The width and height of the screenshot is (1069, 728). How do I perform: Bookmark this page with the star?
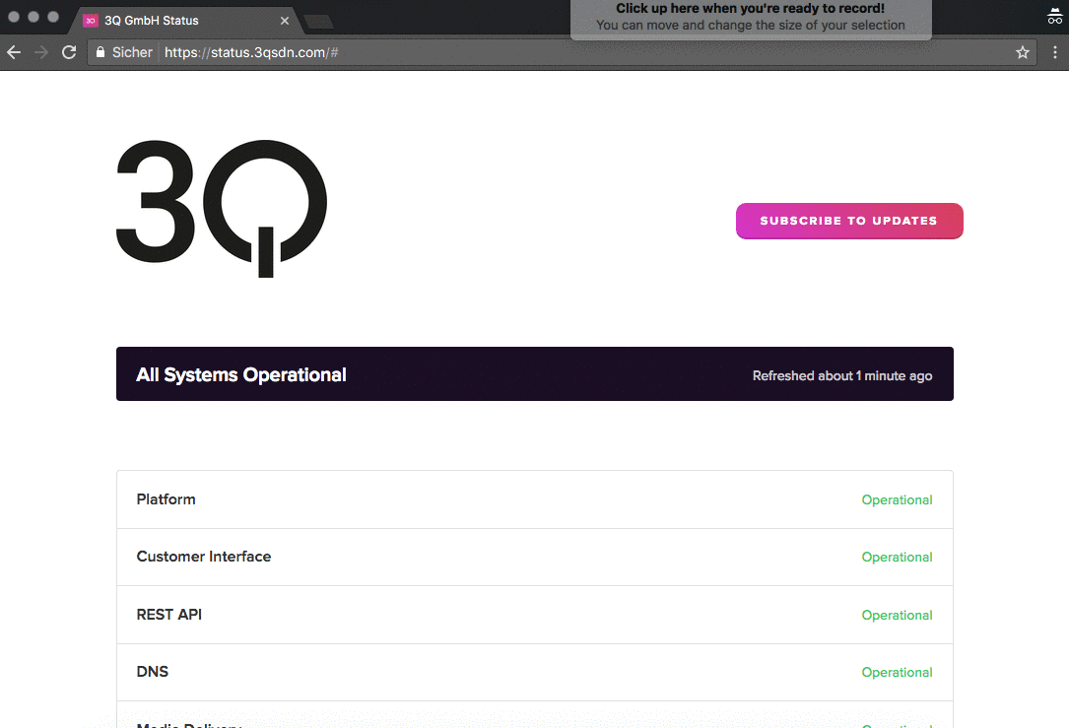click(1022, 52)
